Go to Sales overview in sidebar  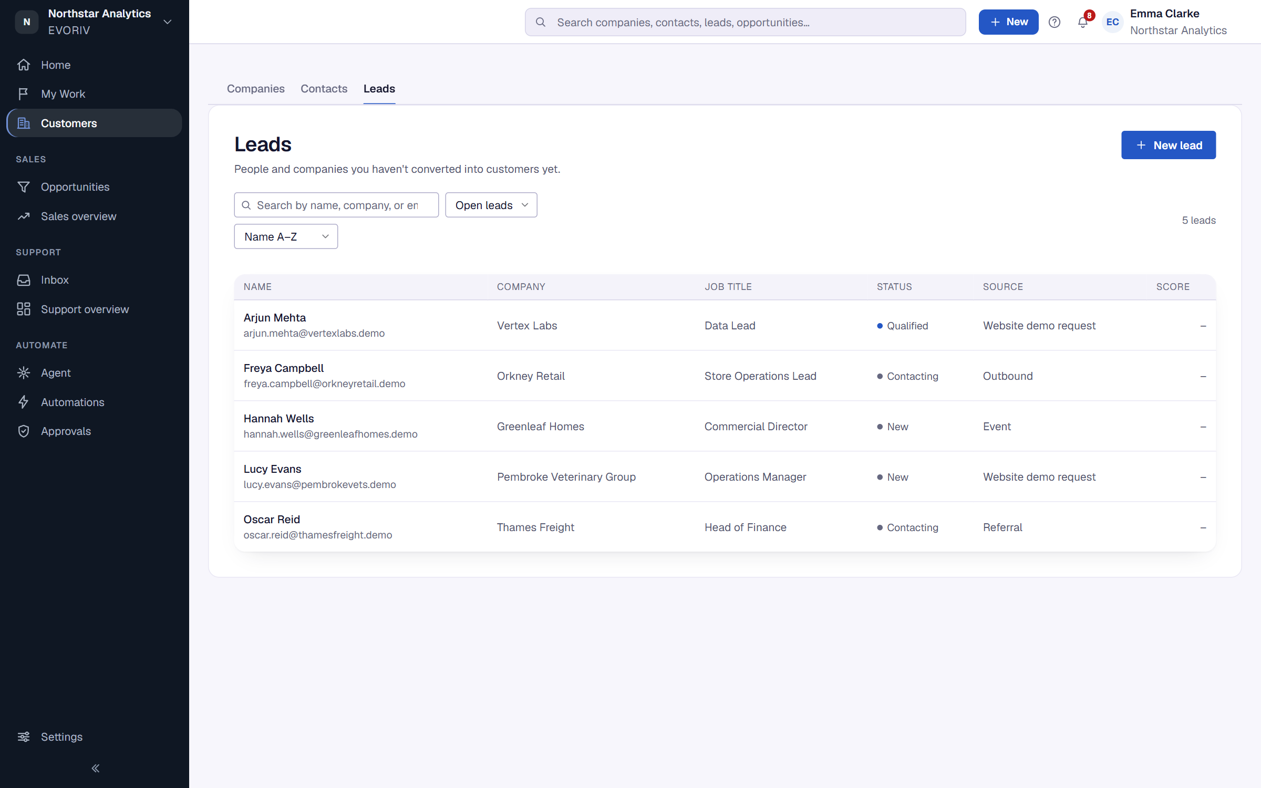coord(95,216)
